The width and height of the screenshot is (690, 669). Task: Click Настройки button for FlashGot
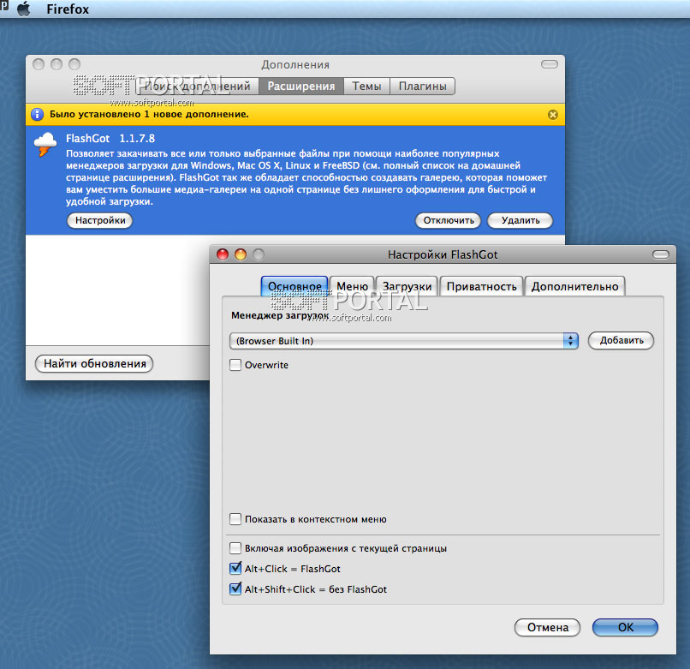click(x=100, y=220)
